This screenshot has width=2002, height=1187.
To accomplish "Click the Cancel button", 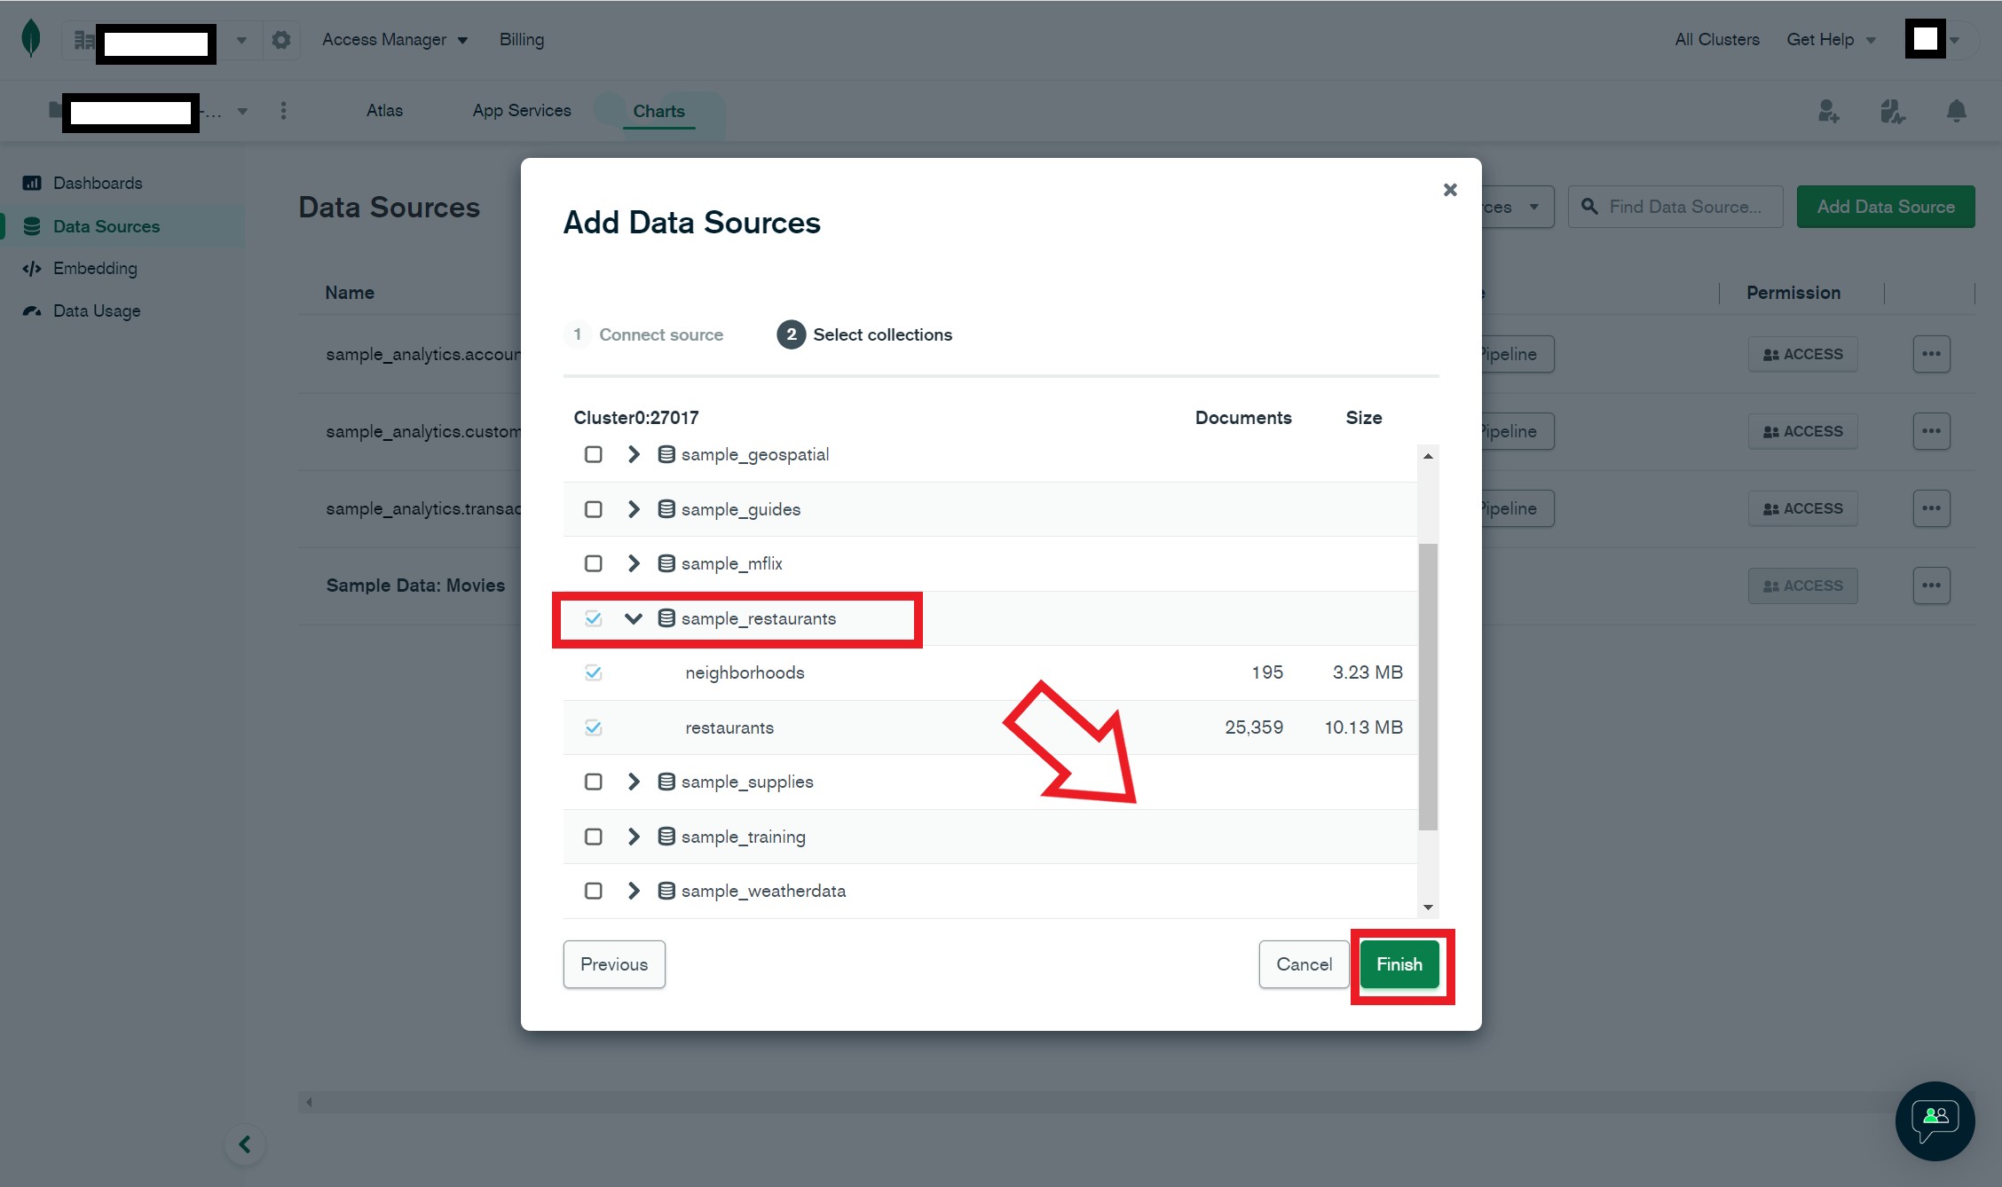I will point(1304,964).
